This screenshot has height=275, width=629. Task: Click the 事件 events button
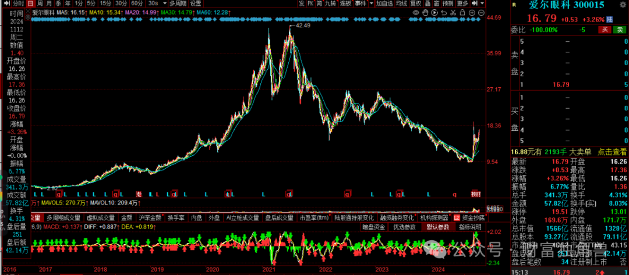click(361, 3)
